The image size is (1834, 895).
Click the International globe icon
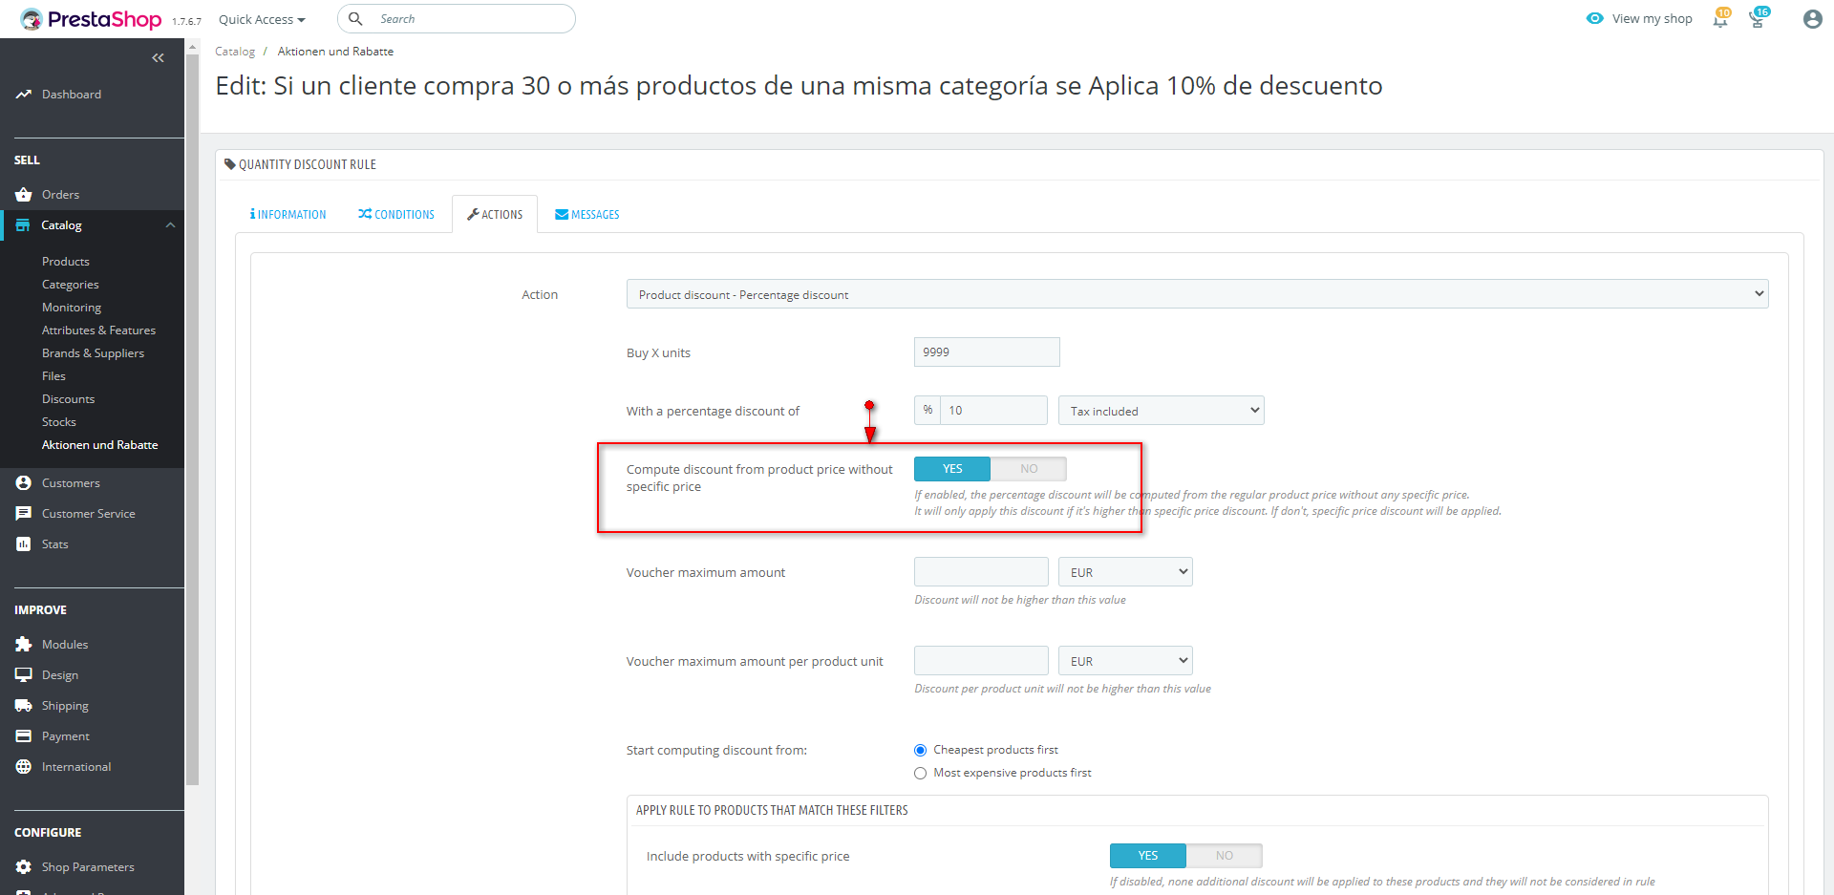(x=24, y=767)
